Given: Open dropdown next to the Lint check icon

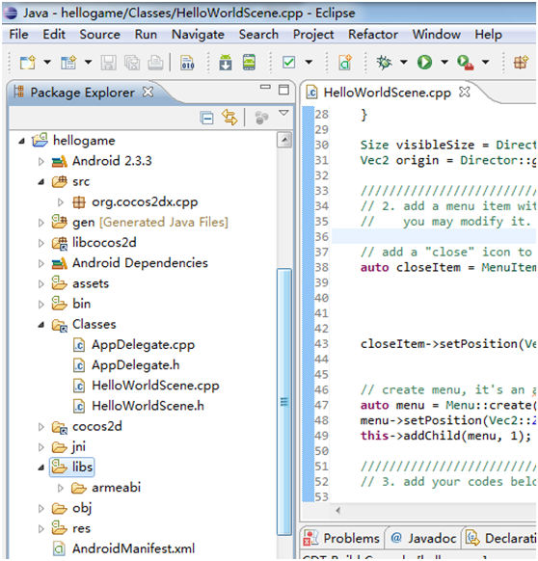Looking at the screenshot, I should tap(309, 63).
